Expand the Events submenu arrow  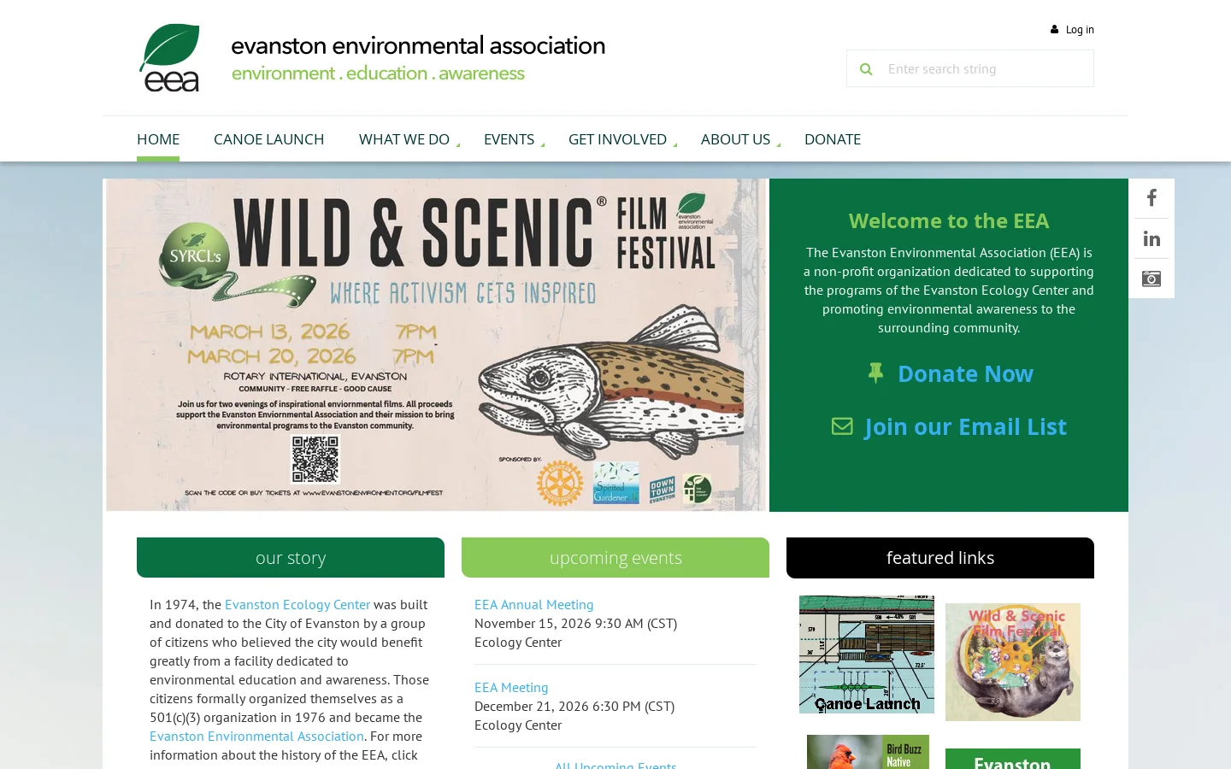542,144
